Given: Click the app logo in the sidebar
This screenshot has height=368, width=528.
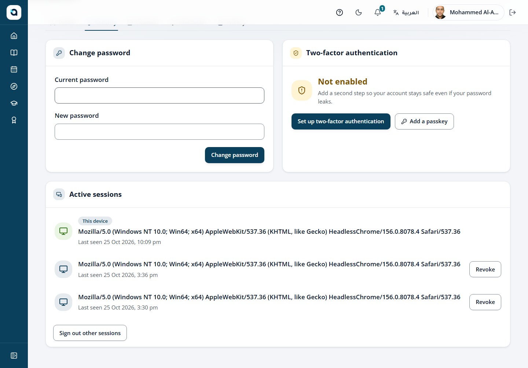Looking at the screenshot, I should (x=14, y=12).
